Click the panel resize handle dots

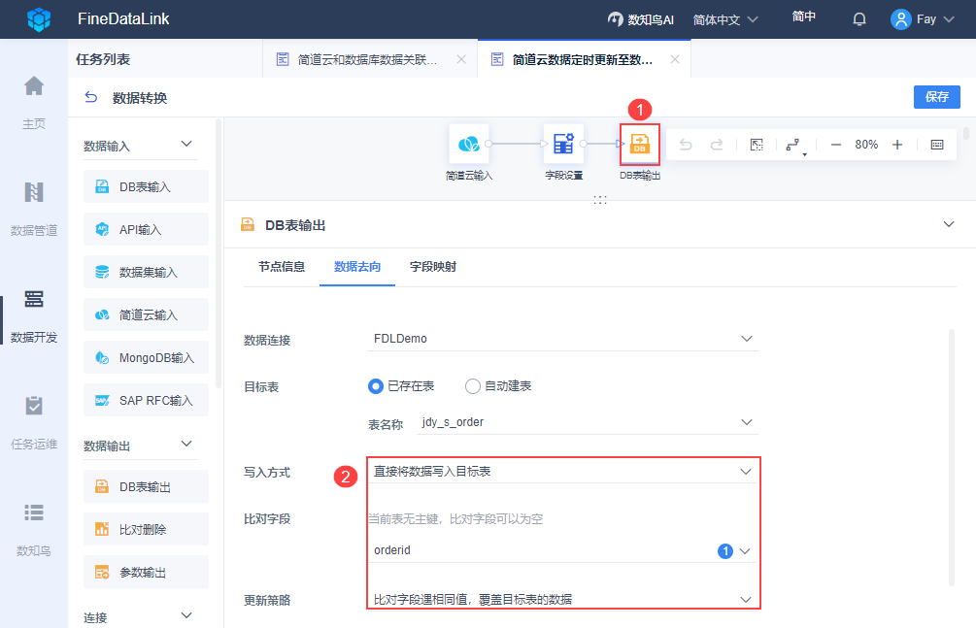(x=600, y=199)
